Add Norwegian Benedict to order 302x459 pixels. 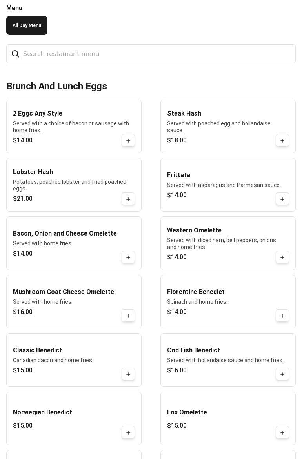pos(128,433)
